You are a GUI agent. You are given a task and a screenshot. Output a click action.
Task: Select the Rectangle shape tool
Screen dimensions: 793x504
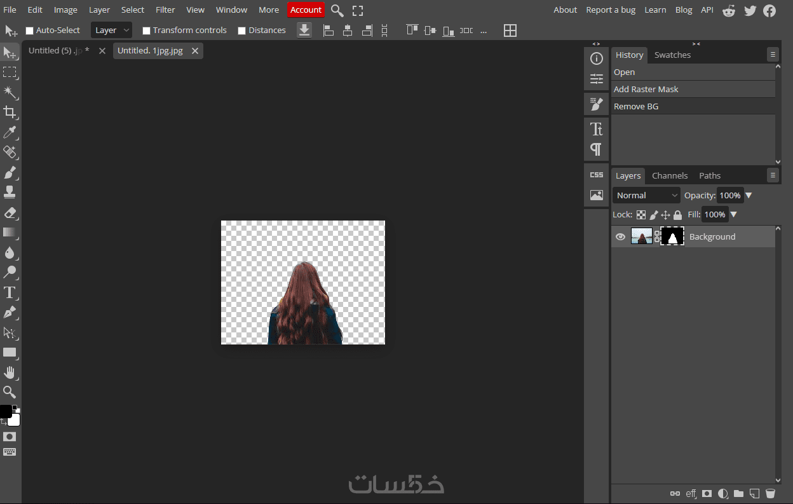(x=10, y=352)
